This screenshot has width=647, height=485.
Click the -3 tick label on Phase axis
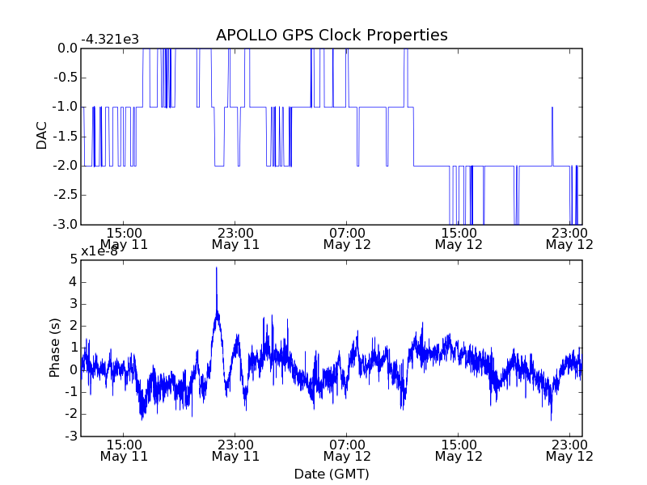pyautogui.click(x=71, y=436)
